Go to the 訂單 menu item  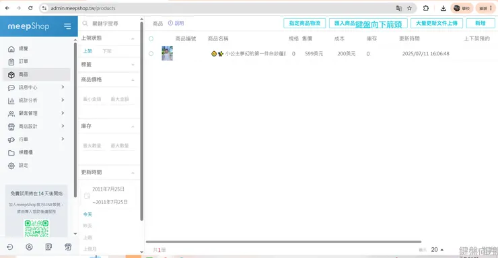tap(36, 62)
